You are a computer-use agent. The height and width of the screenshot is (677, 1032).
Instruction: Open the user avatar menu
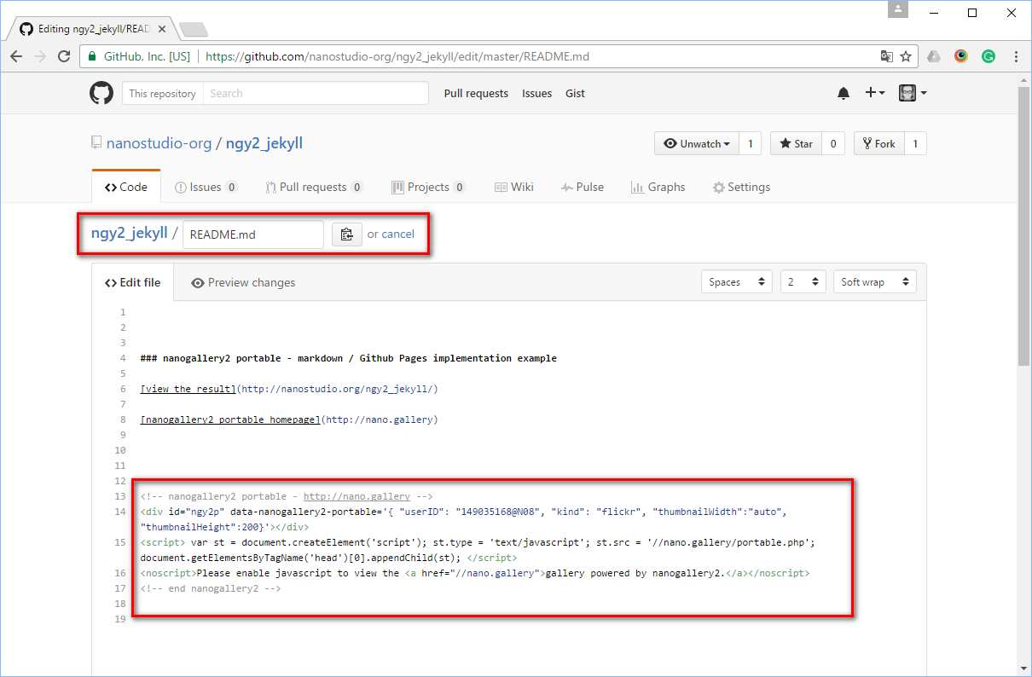[913, 93]
